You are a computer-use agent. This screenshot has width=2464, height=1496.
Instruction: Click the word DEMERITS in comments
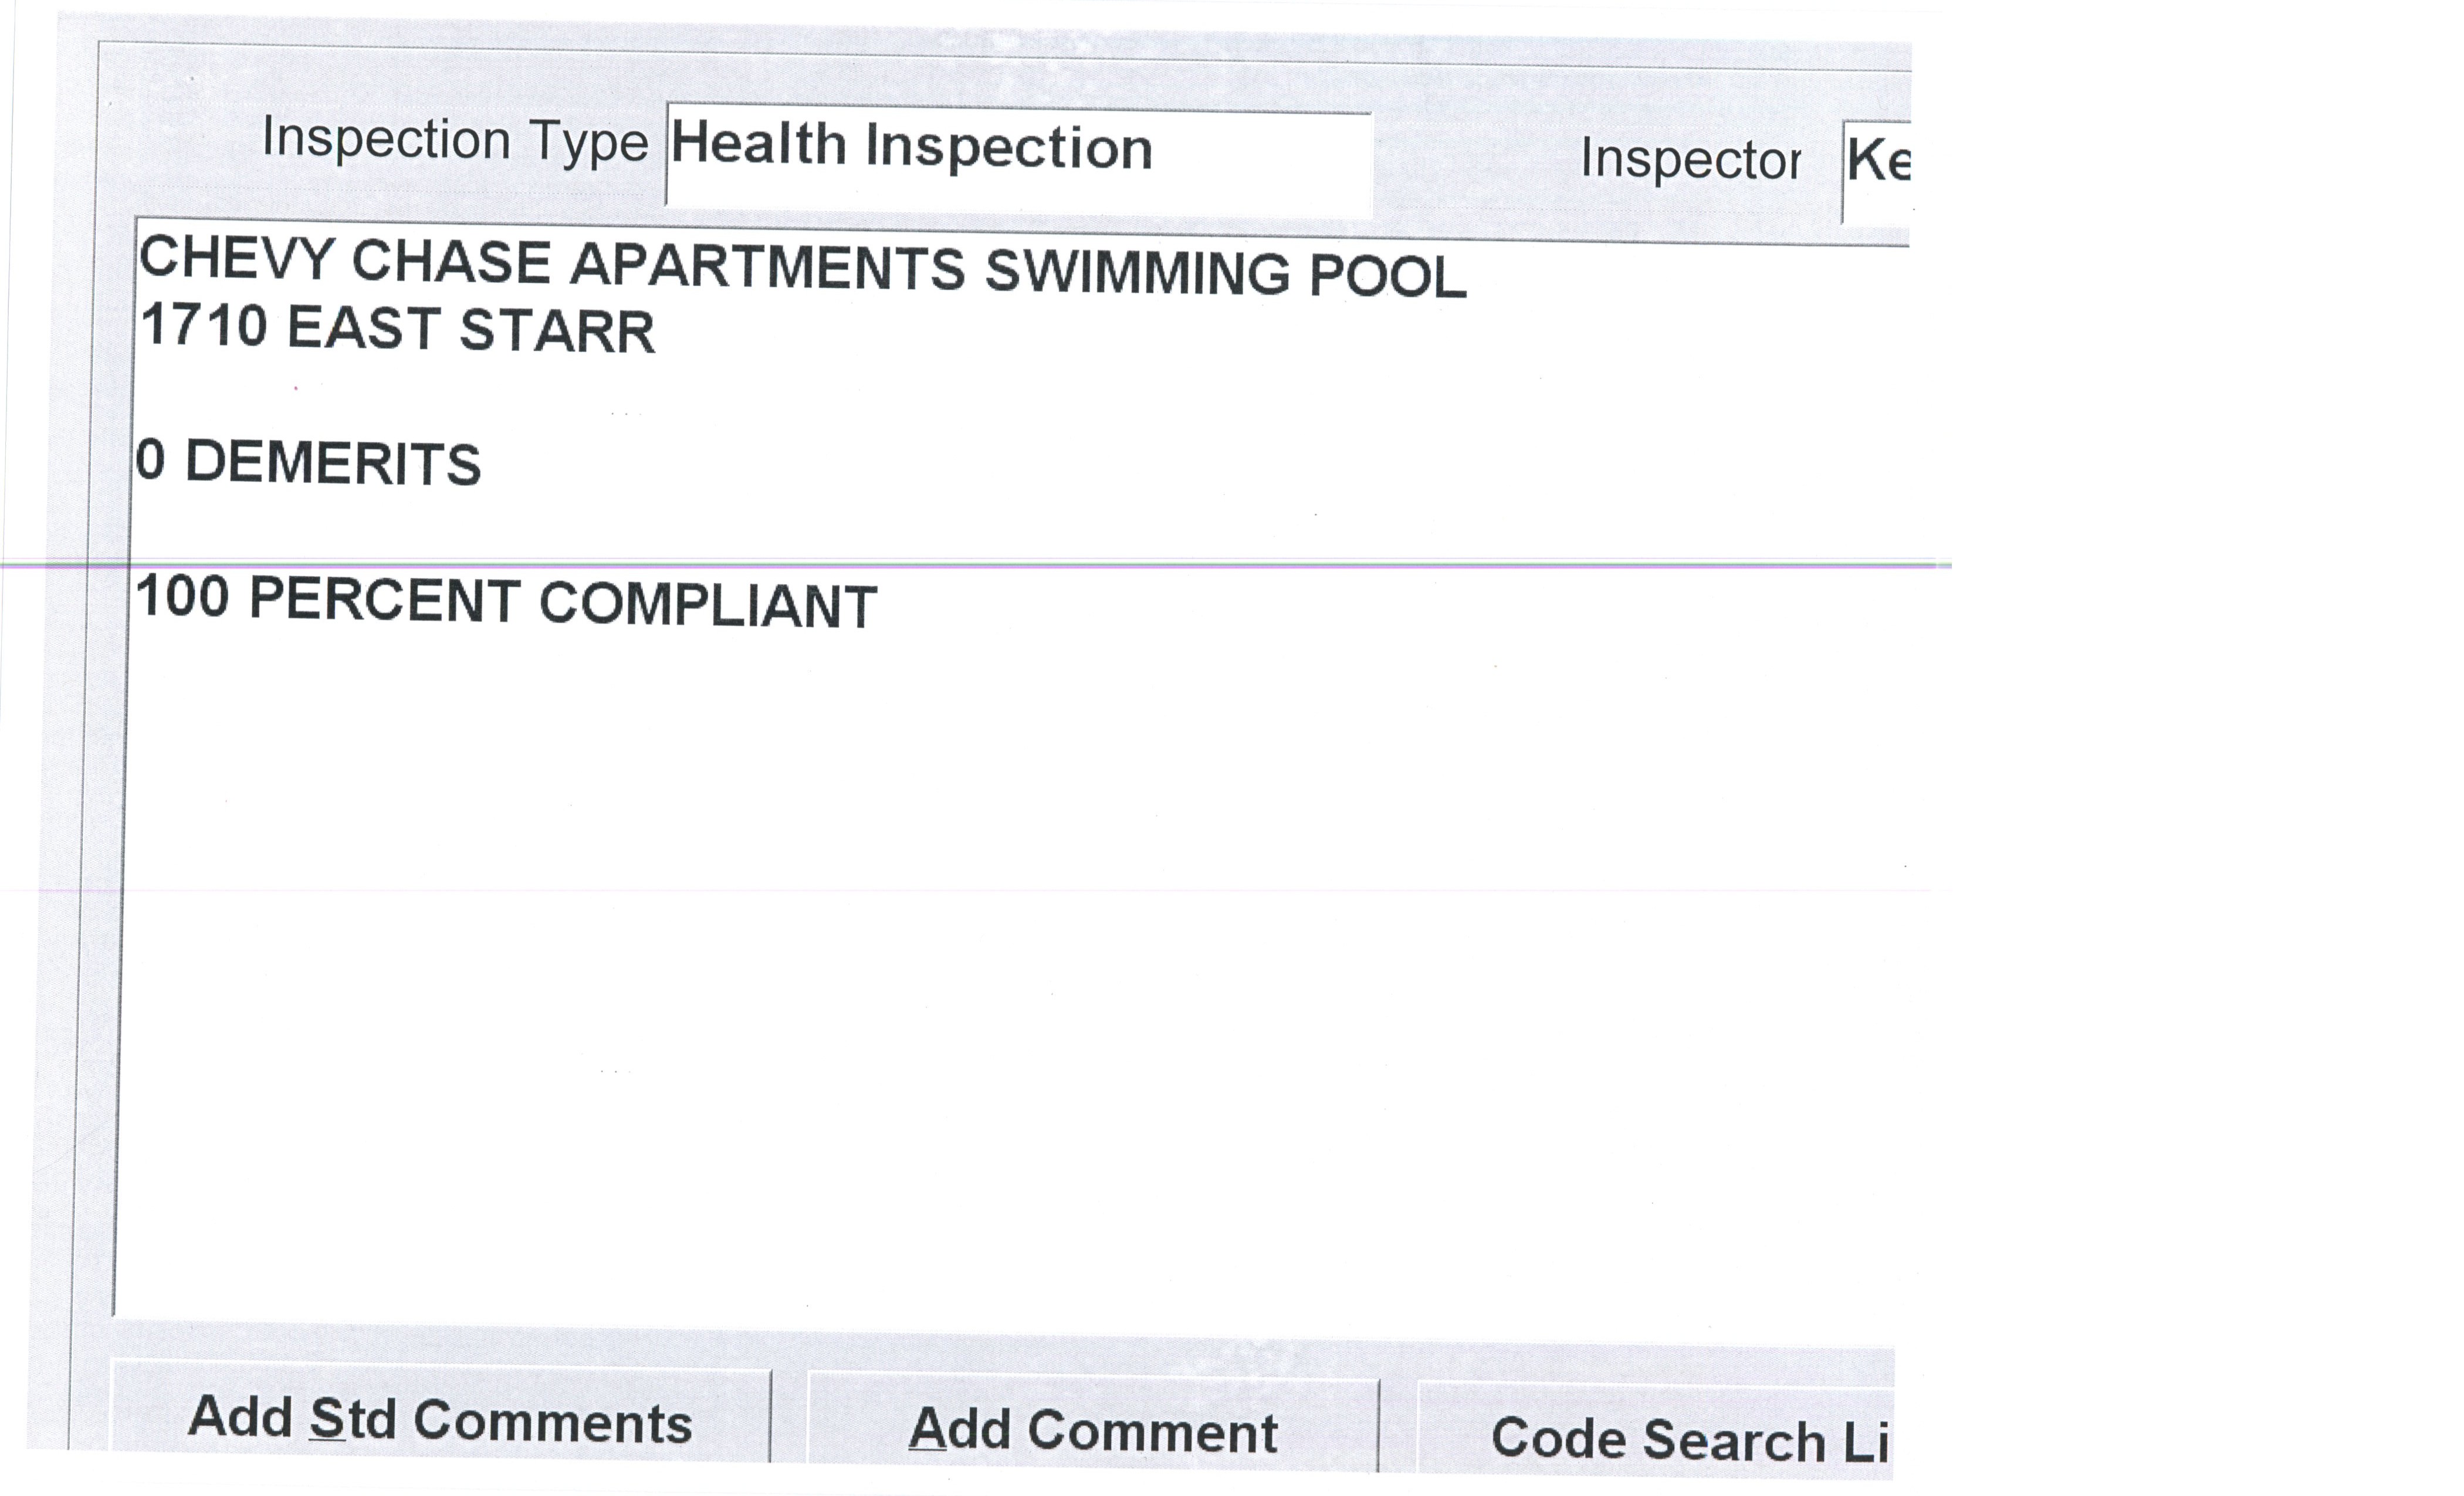pos(333,464)
